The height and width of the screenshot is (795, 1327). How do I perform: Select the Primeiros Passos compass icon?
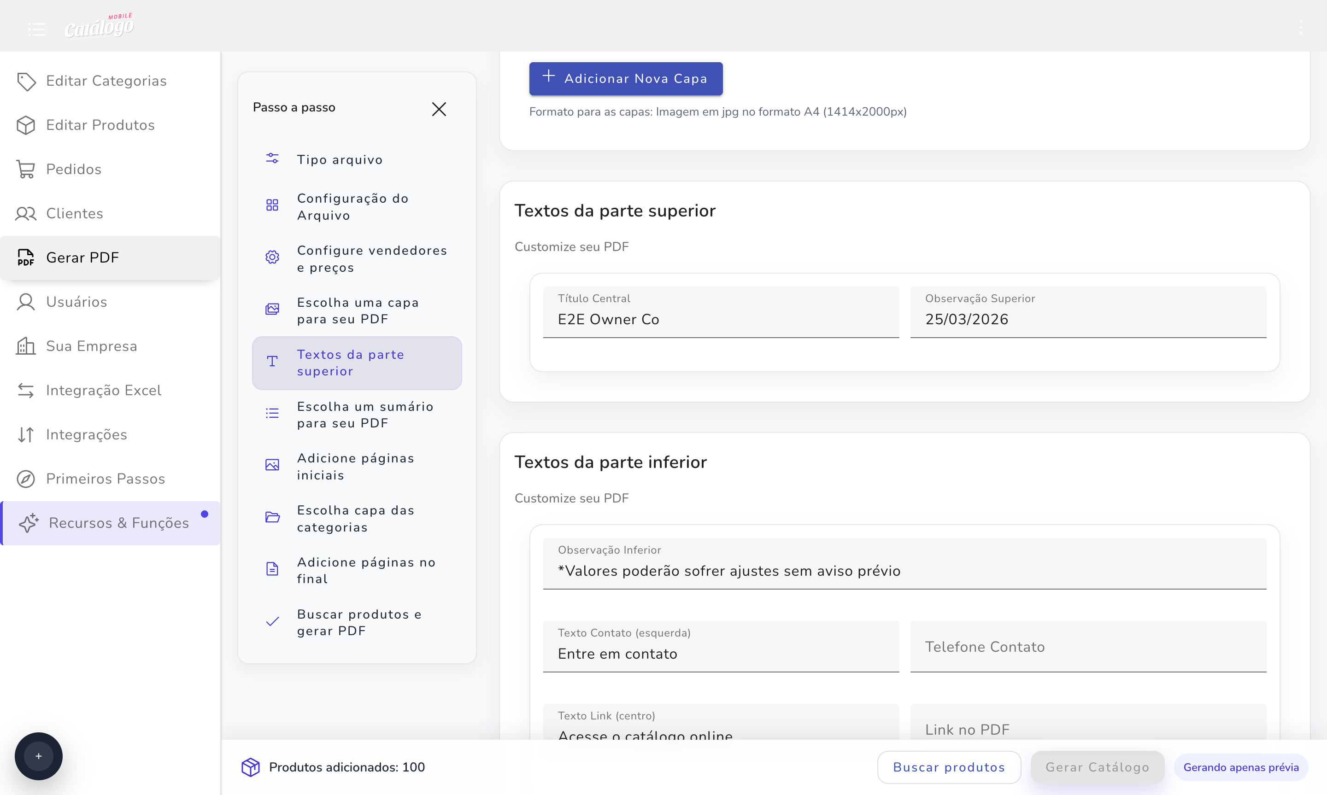26,479
